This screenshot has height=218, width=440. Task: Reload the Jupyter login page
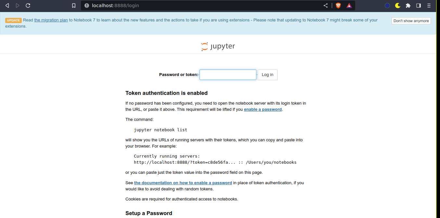pyautogui.click(x=28, y=6)
